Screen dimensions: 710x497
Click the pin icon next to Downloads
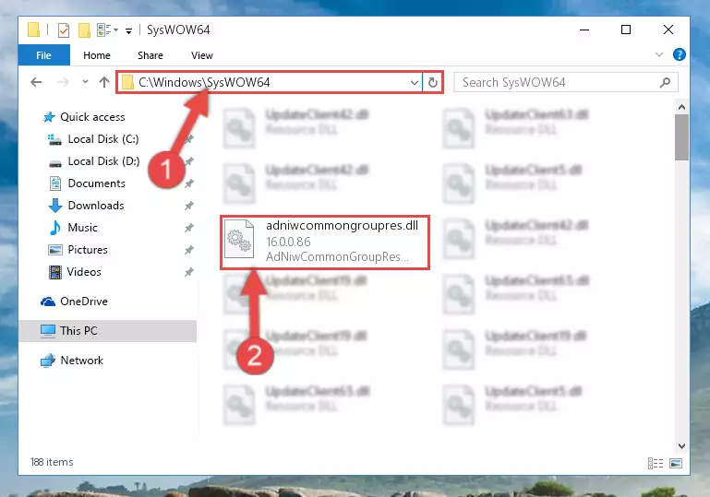tap(189, 206)
